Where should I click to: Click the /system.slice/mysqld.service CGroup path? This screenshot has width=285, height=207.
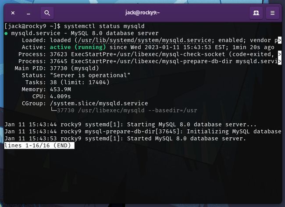[99, 103]
